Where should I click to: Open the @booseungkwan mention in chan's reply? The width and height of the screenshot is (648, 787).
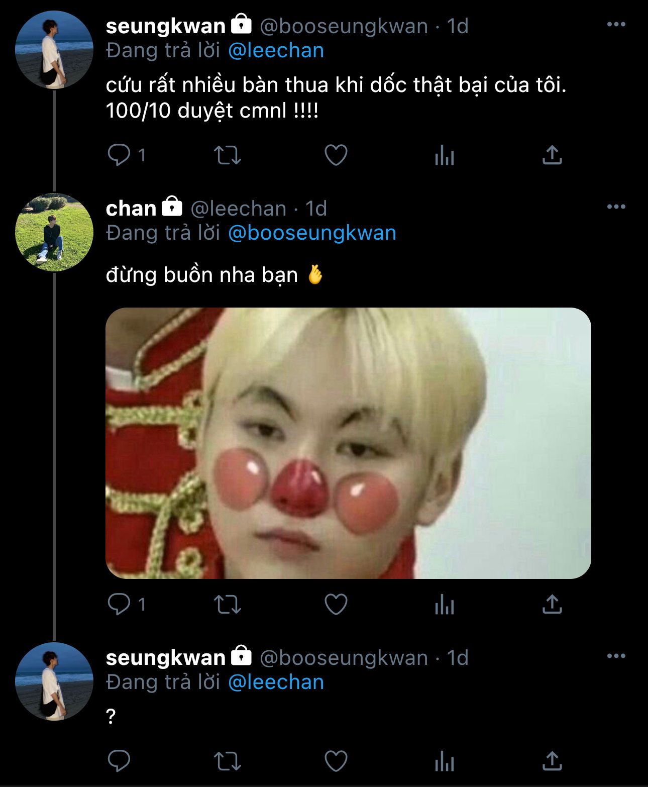click(x=312, y=233)
